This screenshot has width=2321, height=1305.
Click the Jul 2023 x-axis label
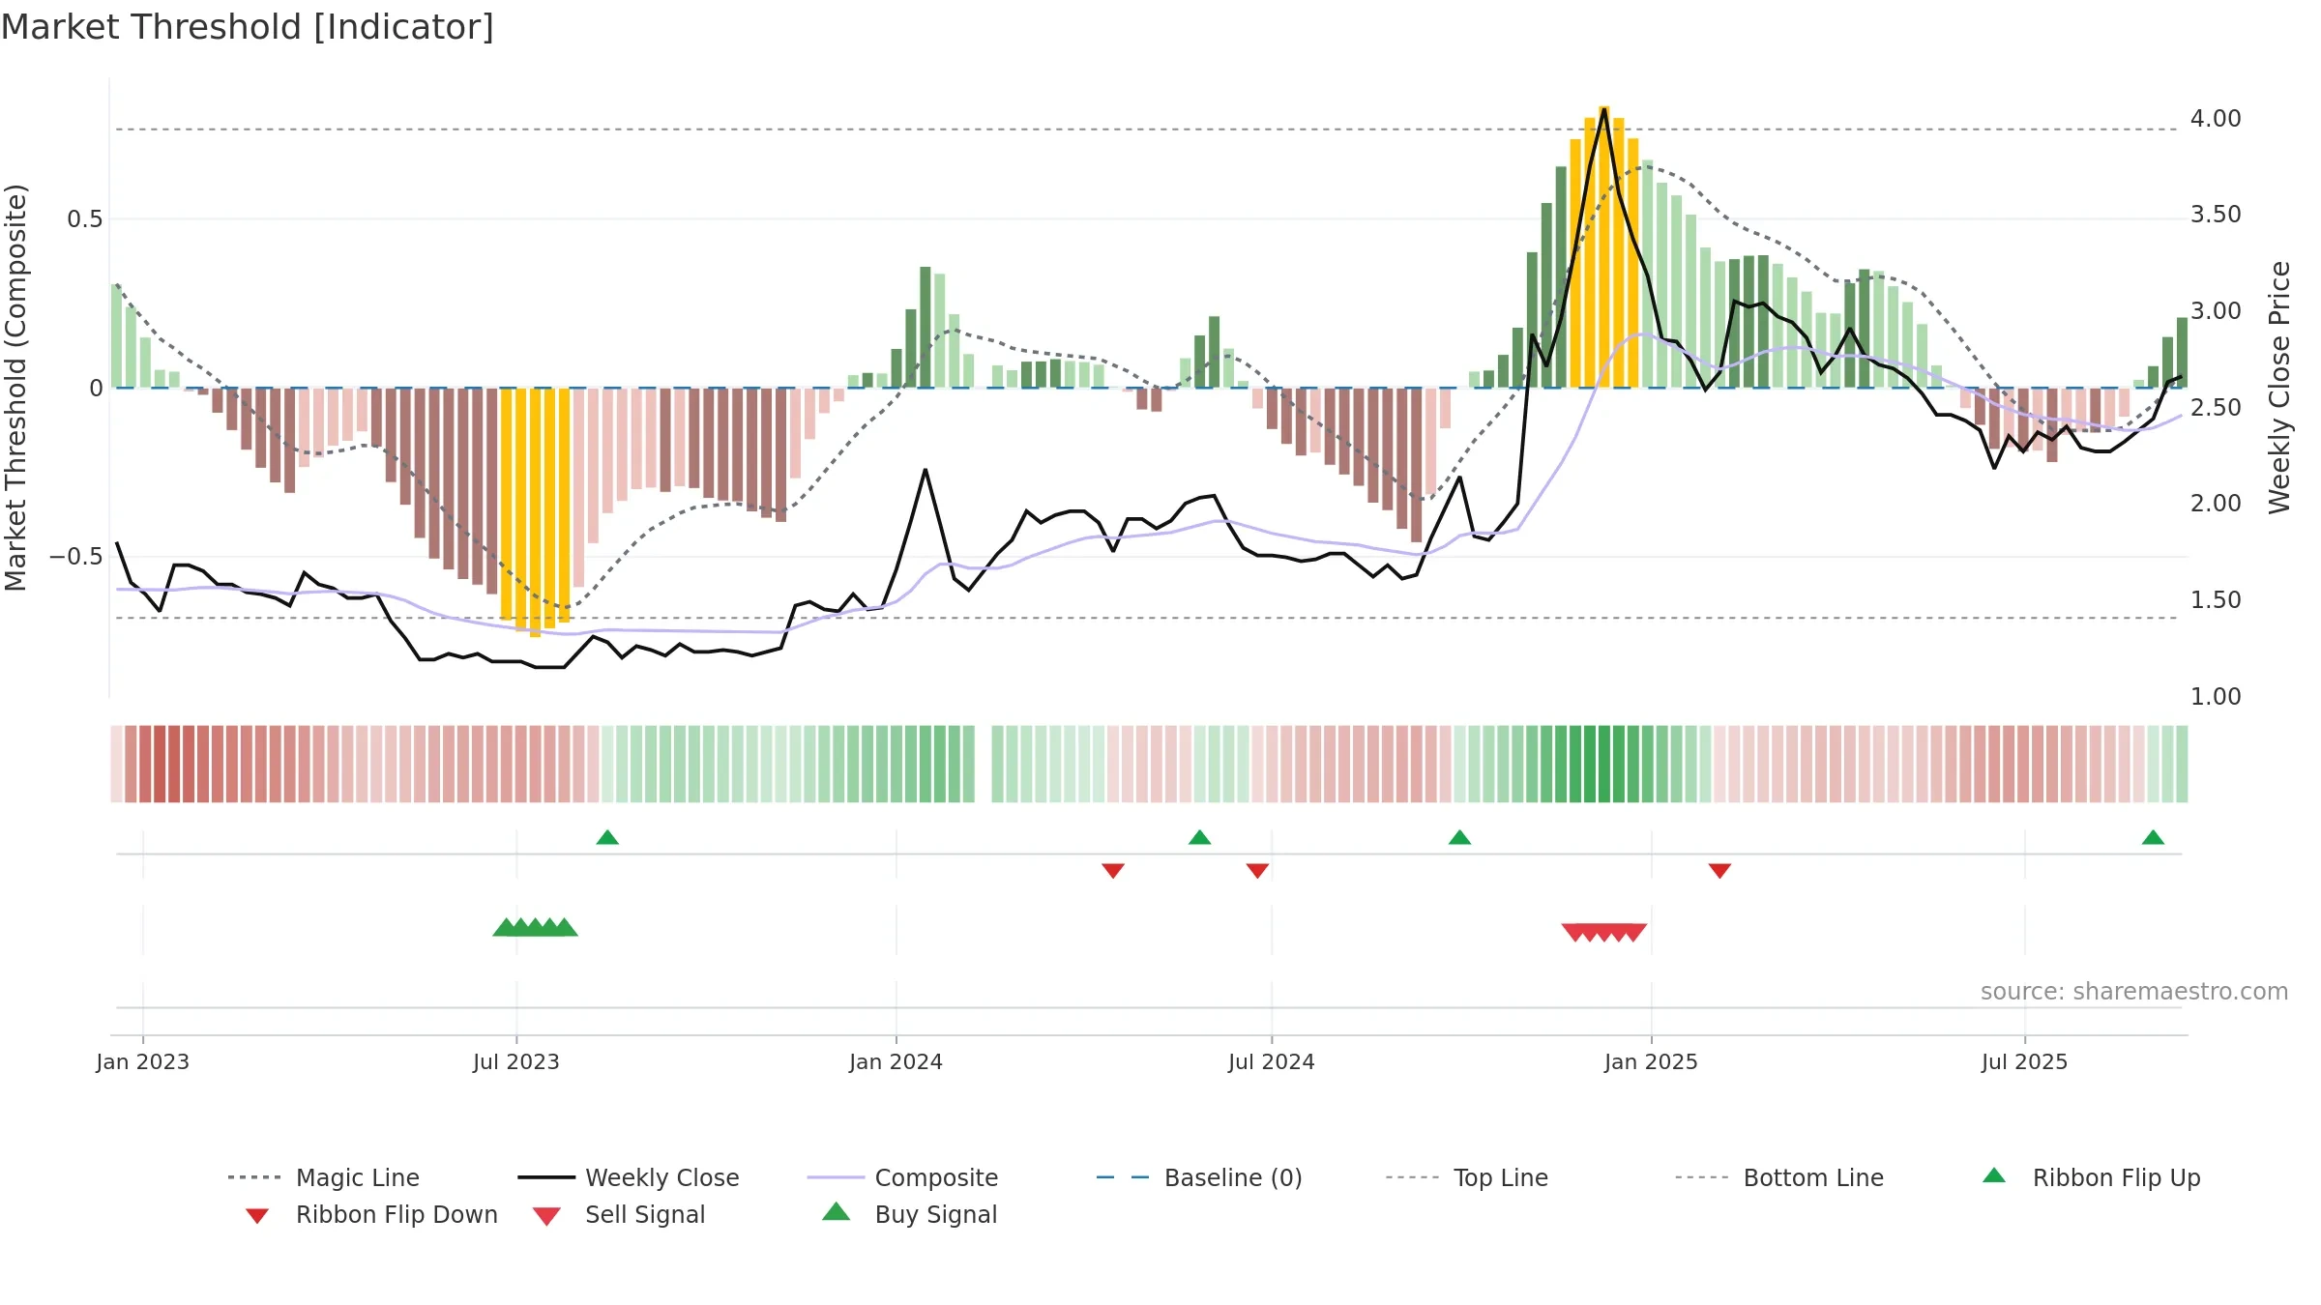click(516, 1062)
